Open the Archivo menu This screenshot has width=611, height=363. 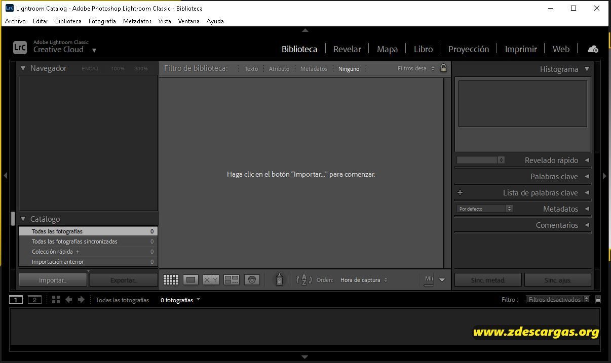15,21
